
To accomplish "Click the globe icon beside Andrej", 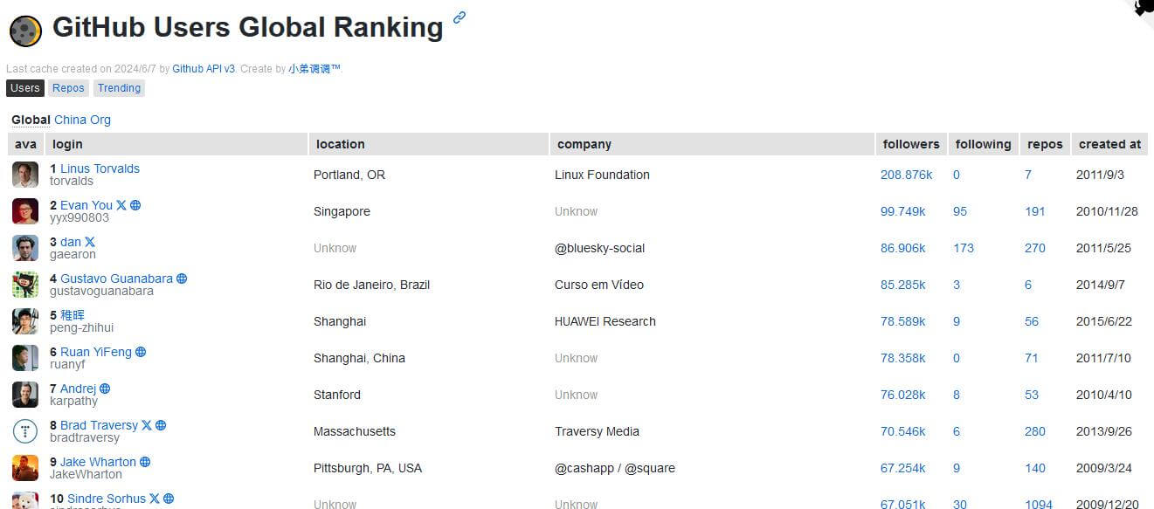I will [105, 389].
